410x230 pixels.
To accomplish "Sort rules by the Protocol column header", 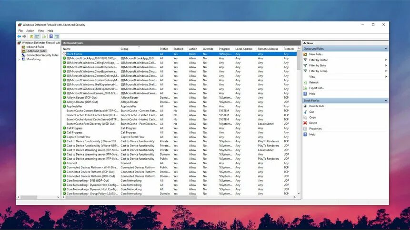I will point(289,49).
